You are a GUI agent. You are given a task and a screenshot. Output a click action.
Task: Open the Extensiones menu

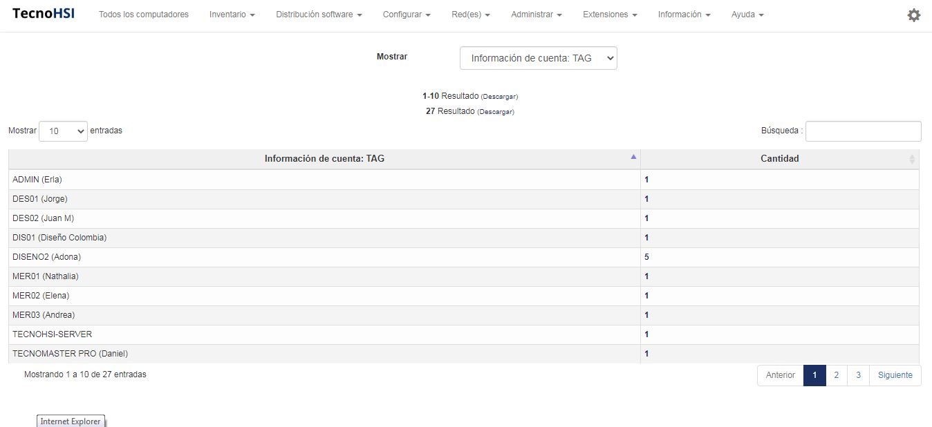click(x=610, y=15)
